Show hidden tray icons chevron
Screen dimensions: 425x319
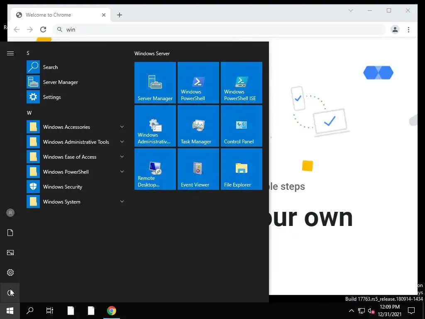pos(351,311)
